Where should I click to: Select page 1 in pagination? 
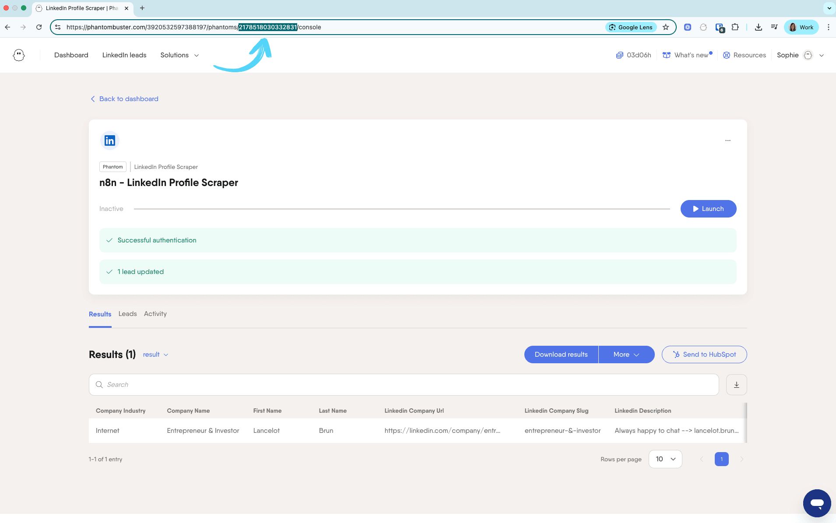[722, 459]
